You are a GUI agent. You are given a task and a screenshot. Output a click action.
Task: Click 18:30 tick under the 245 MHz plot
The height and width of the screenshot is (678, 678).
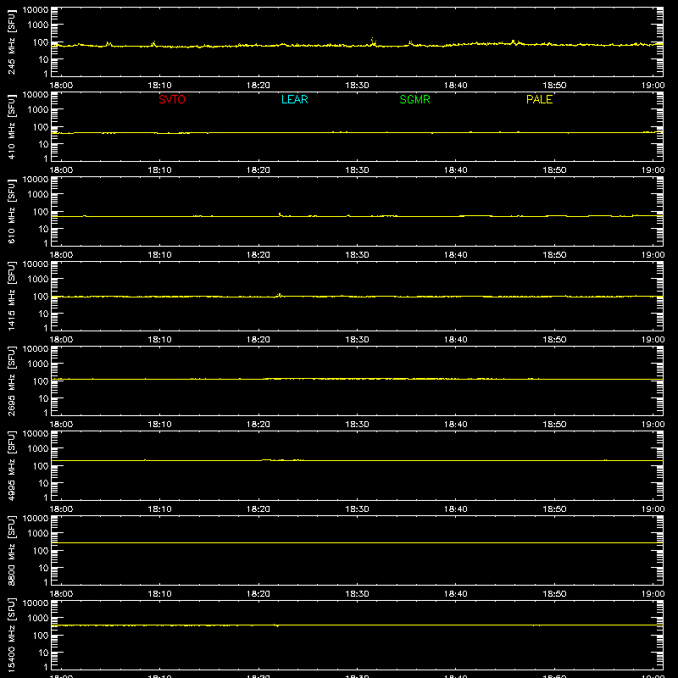pyautogui.click(x=357, y=86)
